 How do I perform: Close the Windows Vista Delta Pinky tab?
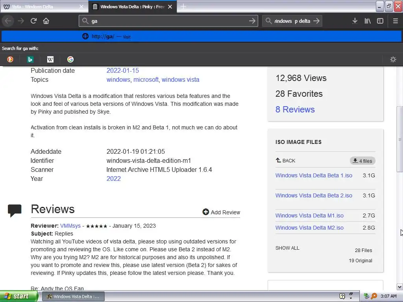pos(170,7)
